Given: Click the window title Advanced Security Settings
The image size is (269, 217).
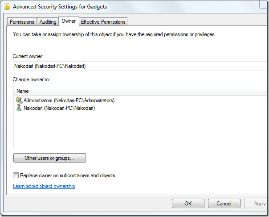Looking at the screenshot, I should tap(60, 7).
